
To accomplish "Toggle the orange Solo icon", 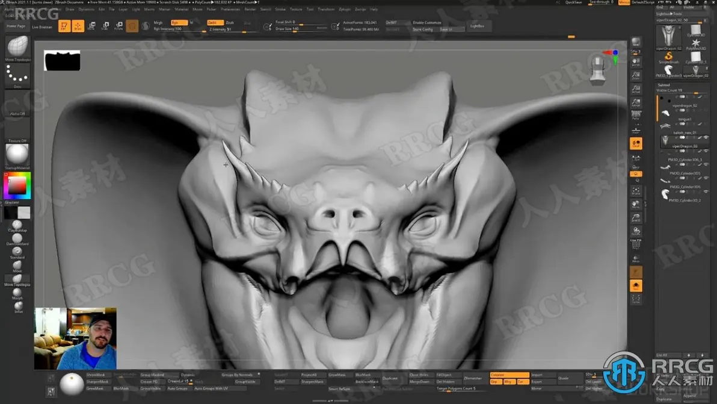I will click(636, 286).
